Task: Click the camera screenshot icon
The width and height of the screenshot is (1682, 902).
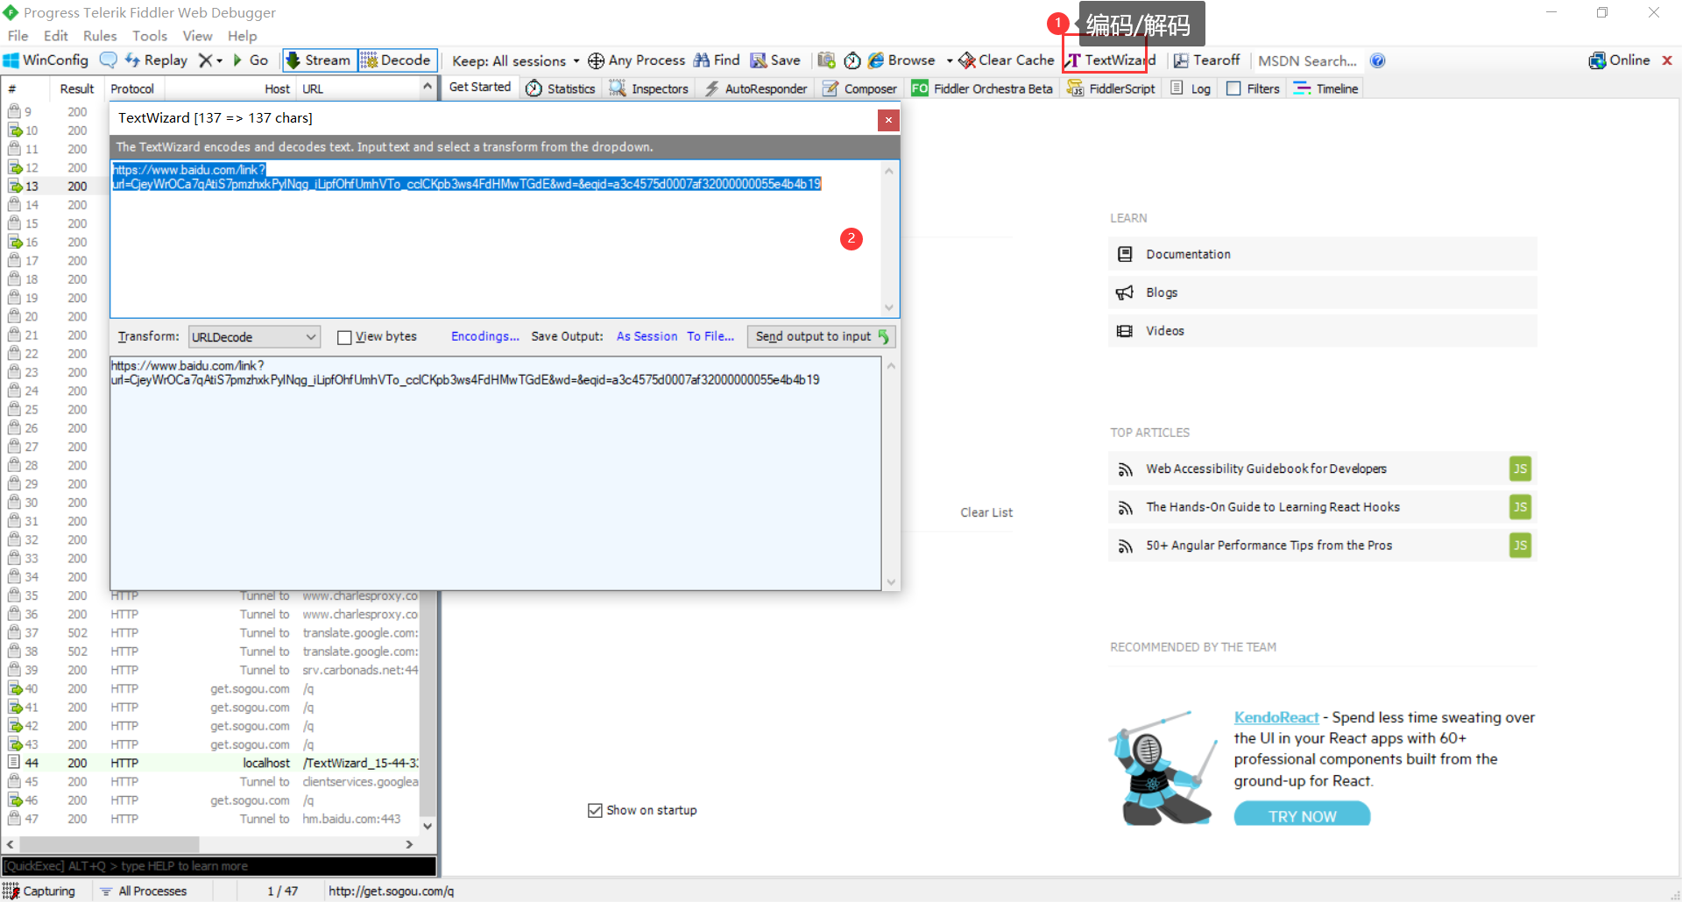Action: (x=826, y=60)
